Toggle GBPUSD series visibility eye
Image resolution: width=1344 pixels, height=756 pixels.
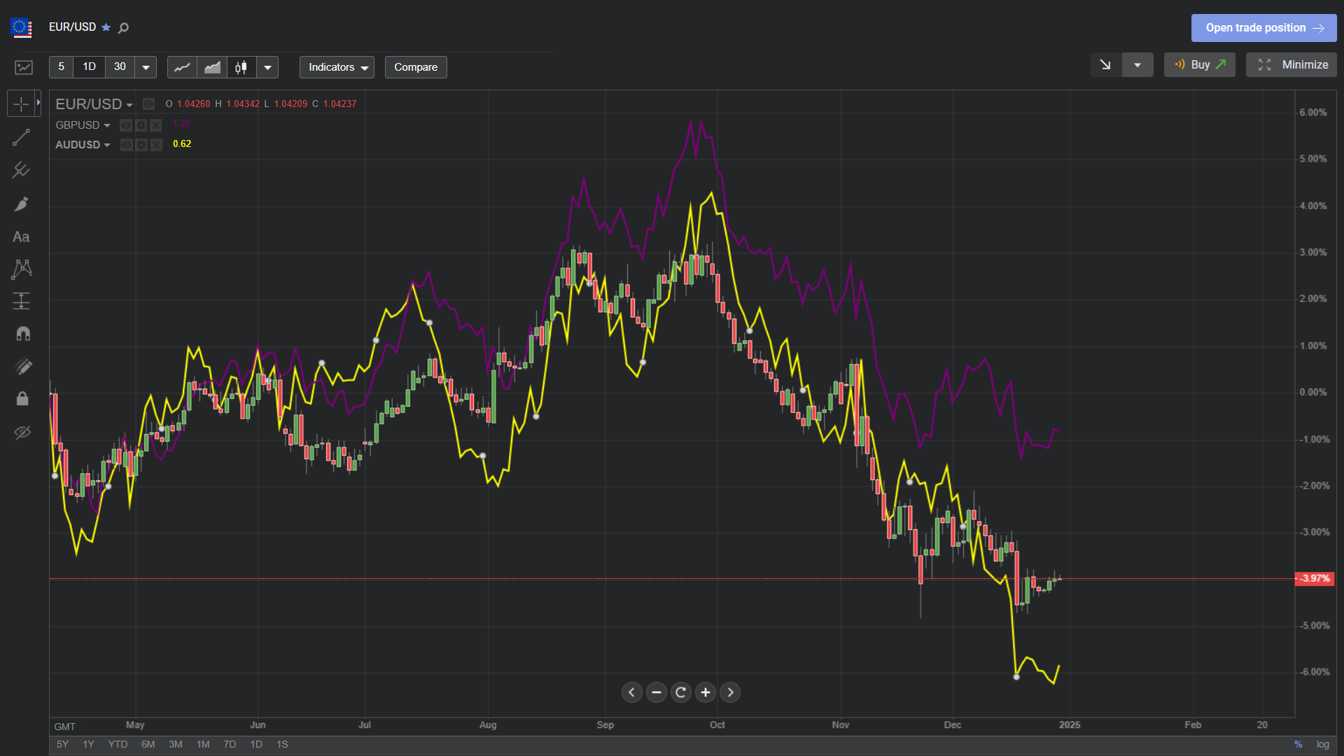[126, 125]
